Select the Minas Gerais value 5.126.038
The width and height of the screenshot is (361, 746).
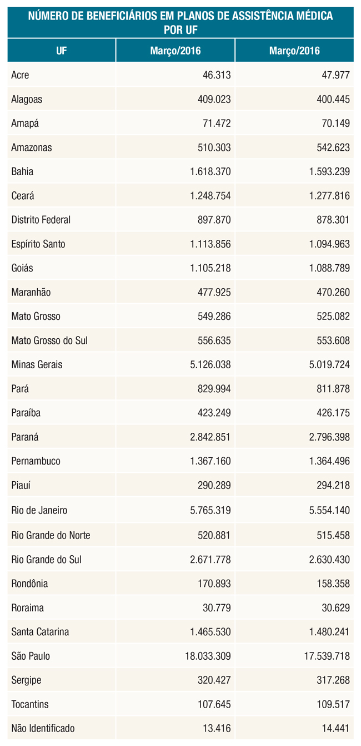tap(208, 365)
